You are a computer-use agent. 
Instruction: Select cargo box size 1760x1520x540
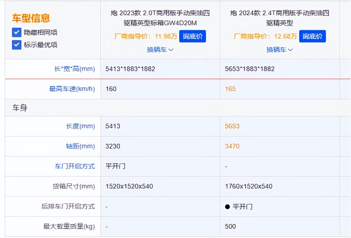pos(249,186)
